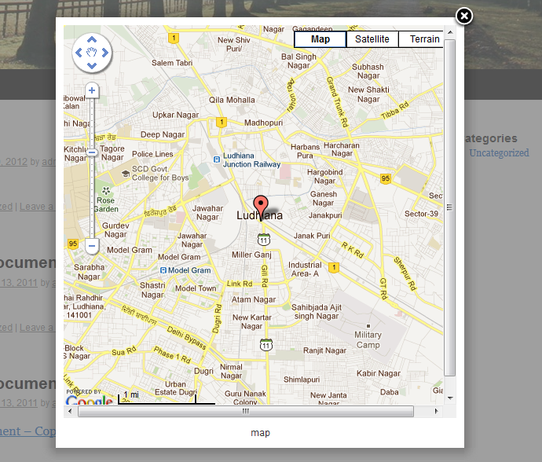Image resolution: width=542 pixels, height=462 pixels.
Task: Click the hand icon in the pan control
Action: click(x=92, y=53)
